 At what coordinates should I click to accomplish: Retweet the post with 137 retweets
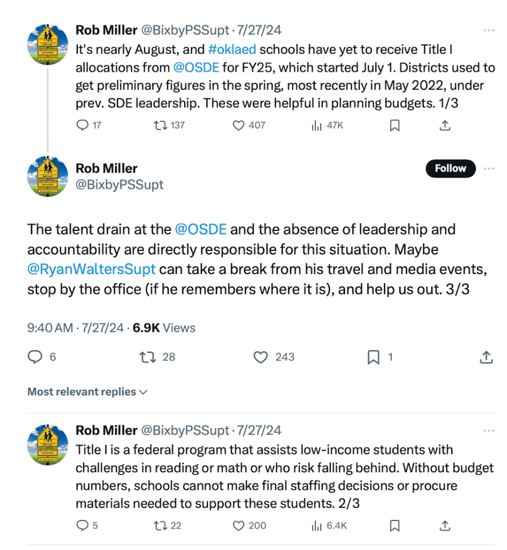[x=160, y=125]
